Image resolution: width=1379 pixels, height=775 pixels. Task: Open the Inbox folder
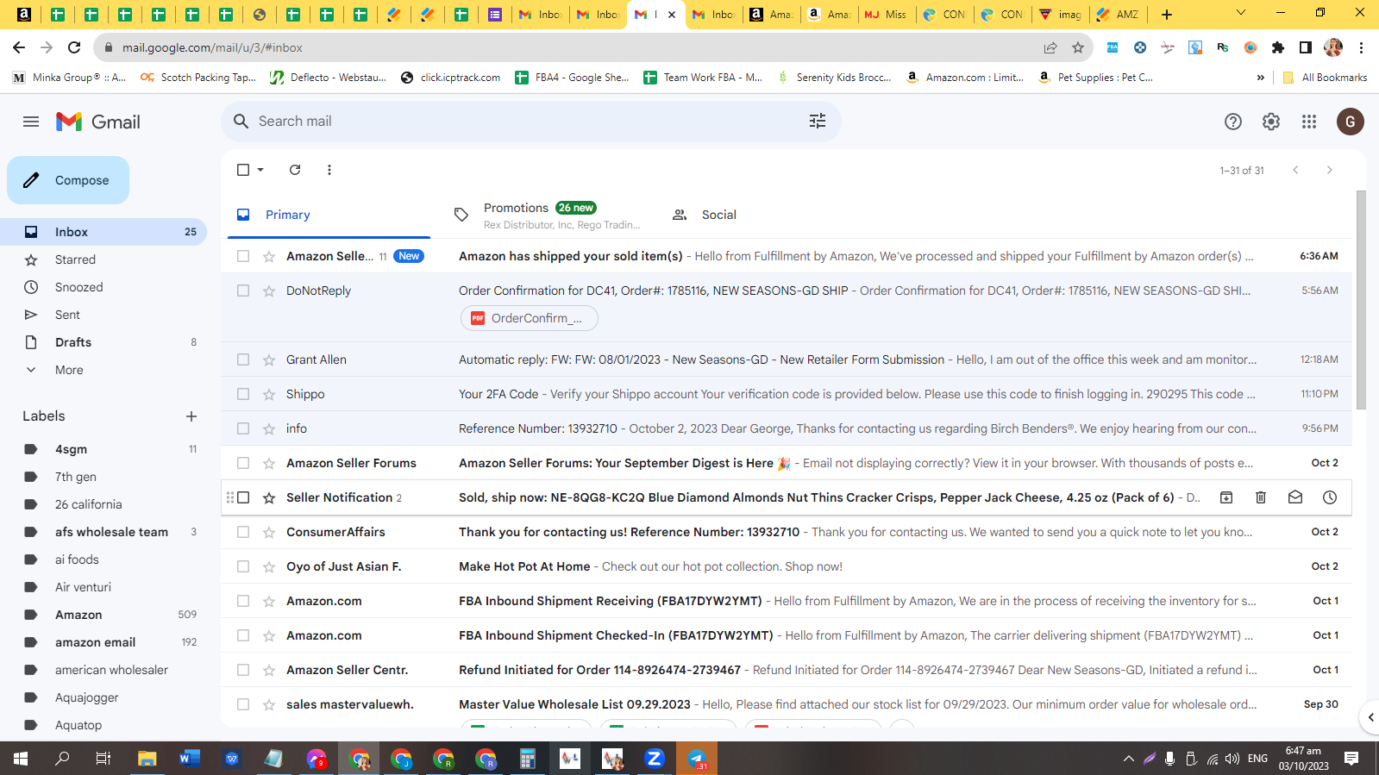click(103, 232)
